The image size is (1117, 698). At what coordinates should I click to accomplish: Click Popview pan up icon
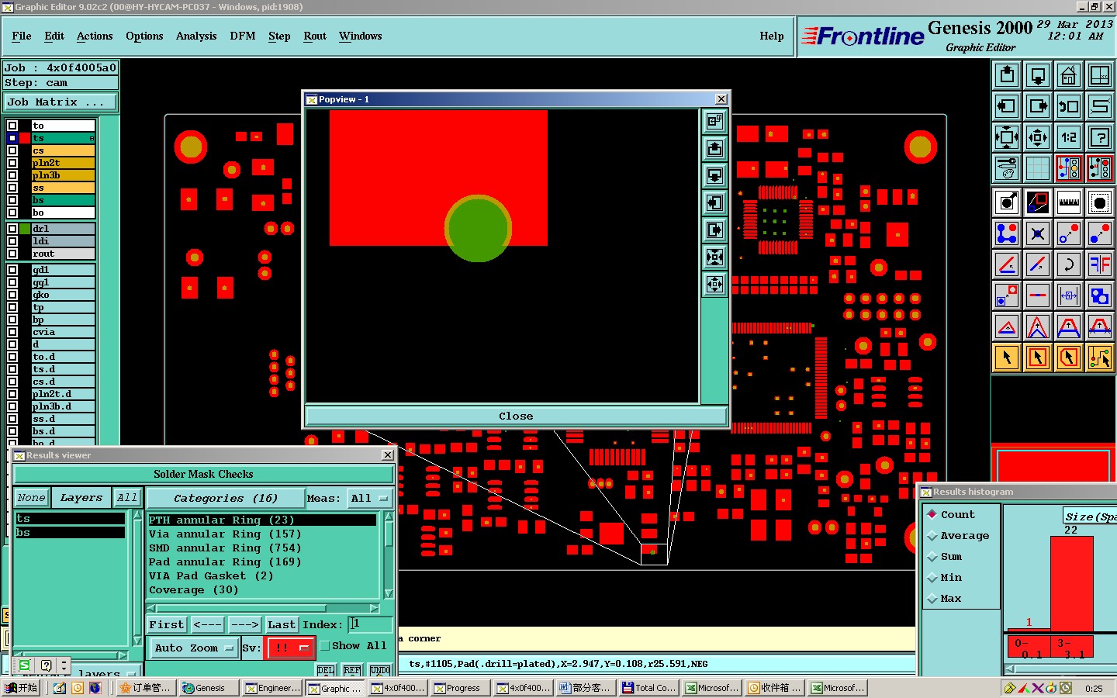[714, 148]
